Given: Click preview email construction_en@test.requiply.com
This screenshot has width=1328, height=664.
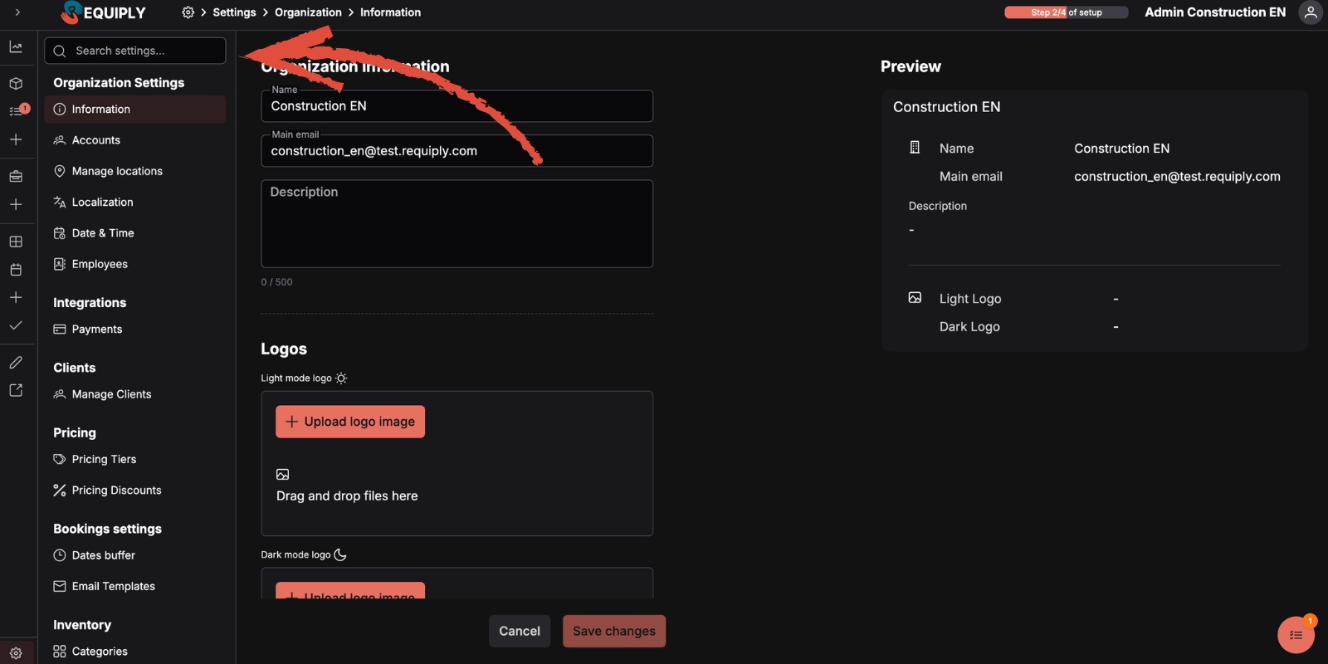Looking at the screenshot, I should point(1177,177).
